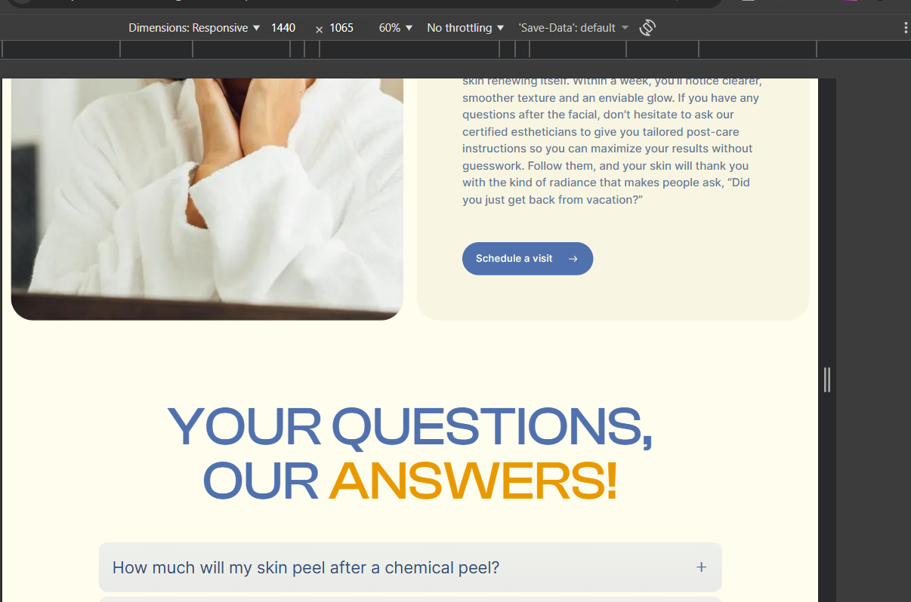Click the bathrobe photo

click(207, 199)
